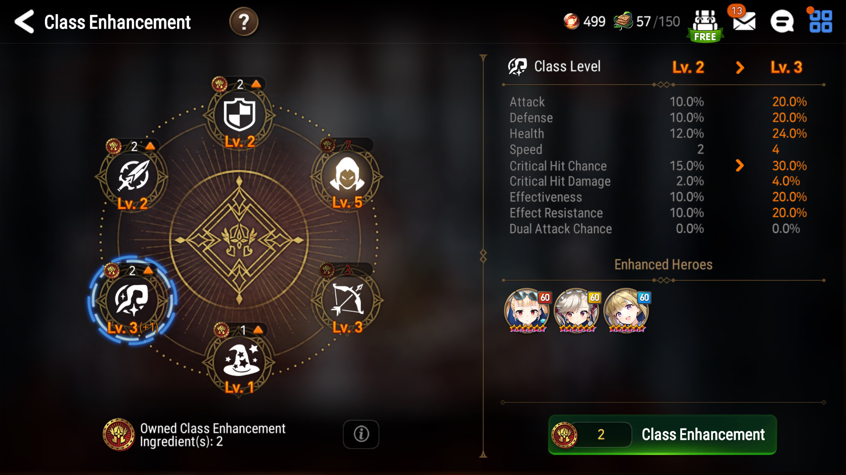Viewport: 846px width, 475px height.
Task: Go back using the Class Enhancement arrow
Action: coord(24,22)
